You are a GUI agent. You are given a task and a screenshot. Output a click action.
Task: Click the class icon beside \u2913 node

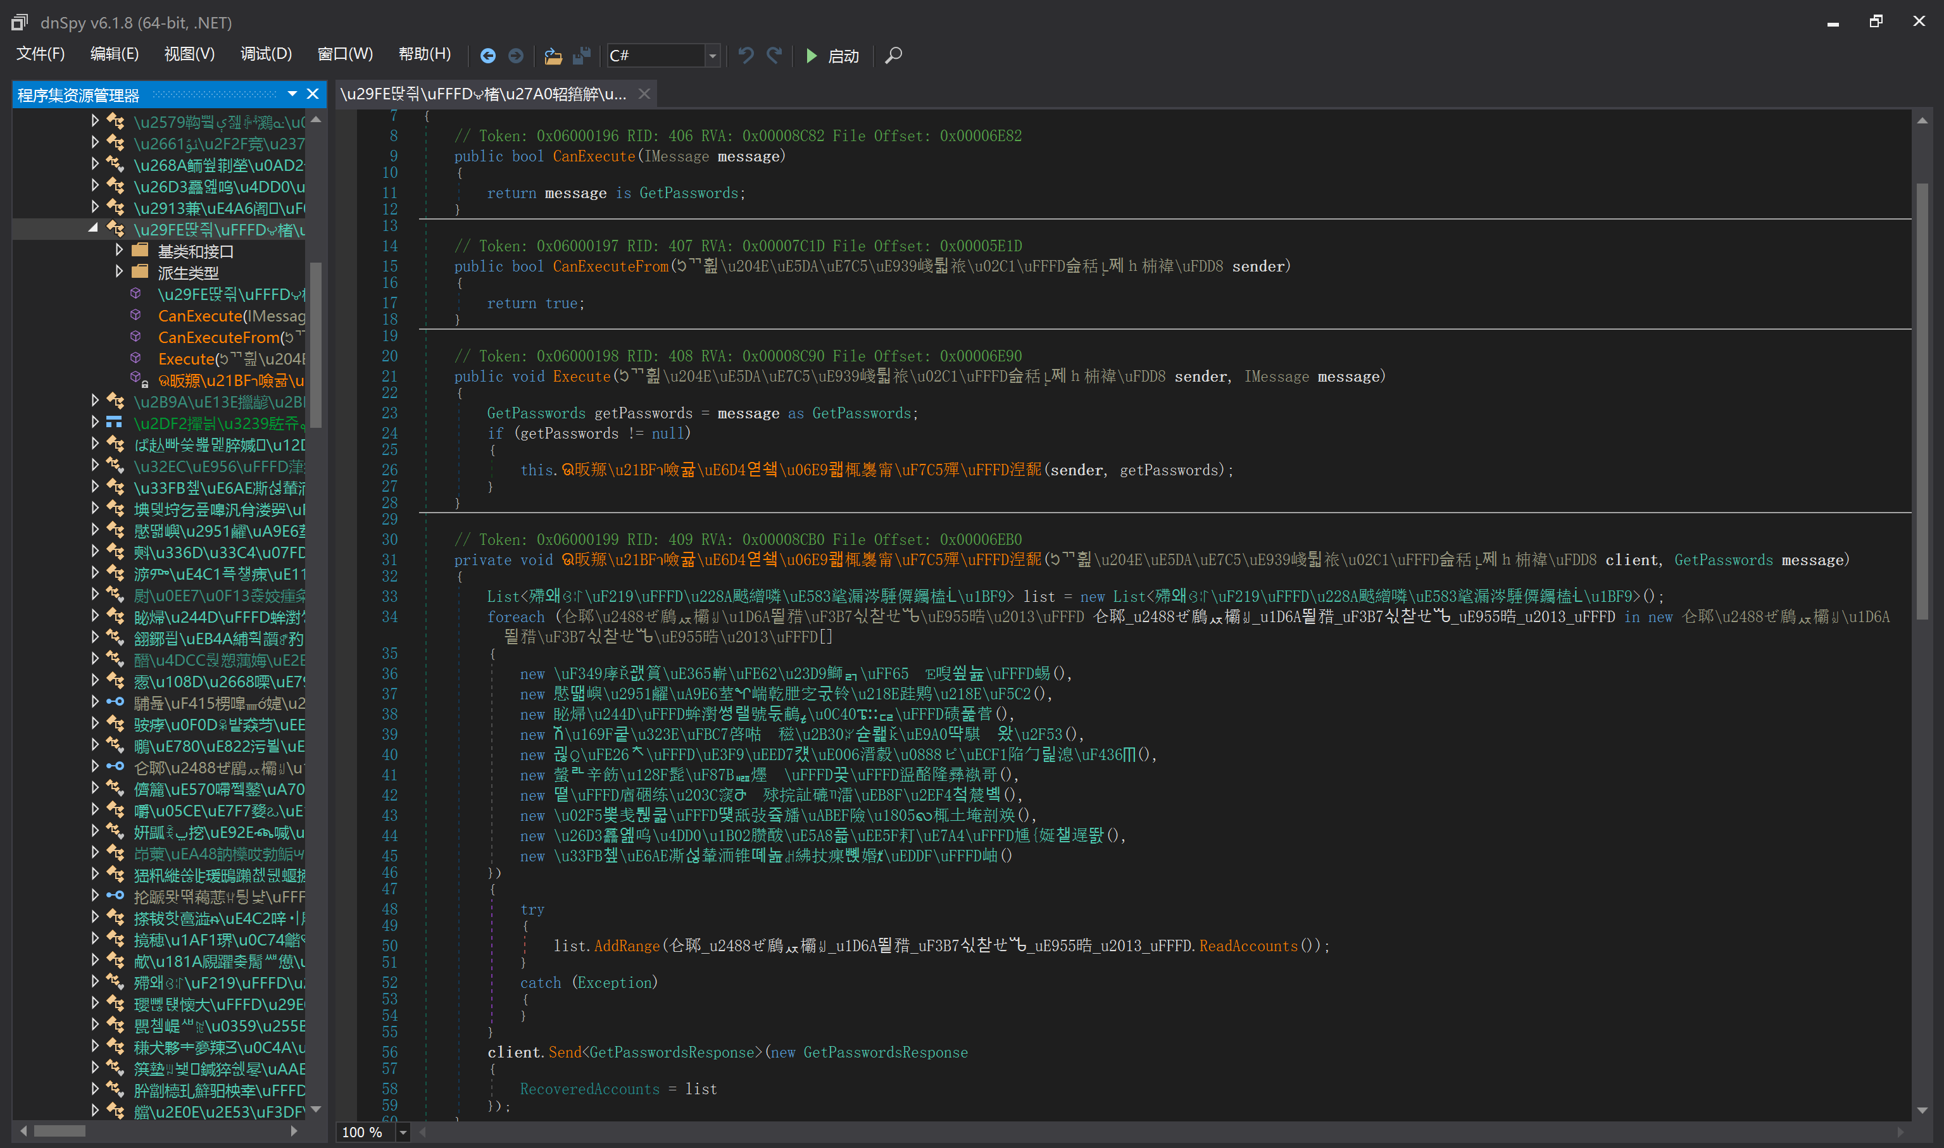pos(115,208)
